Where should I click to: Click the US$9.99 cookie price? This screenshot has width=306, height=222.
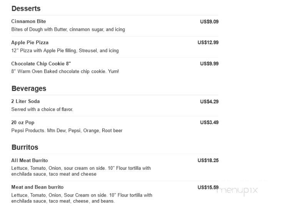(209, 64)
